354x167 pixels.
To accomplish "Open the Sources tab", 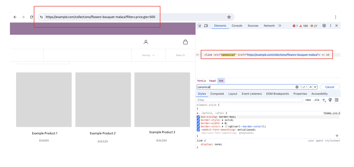I will point(253,26).
